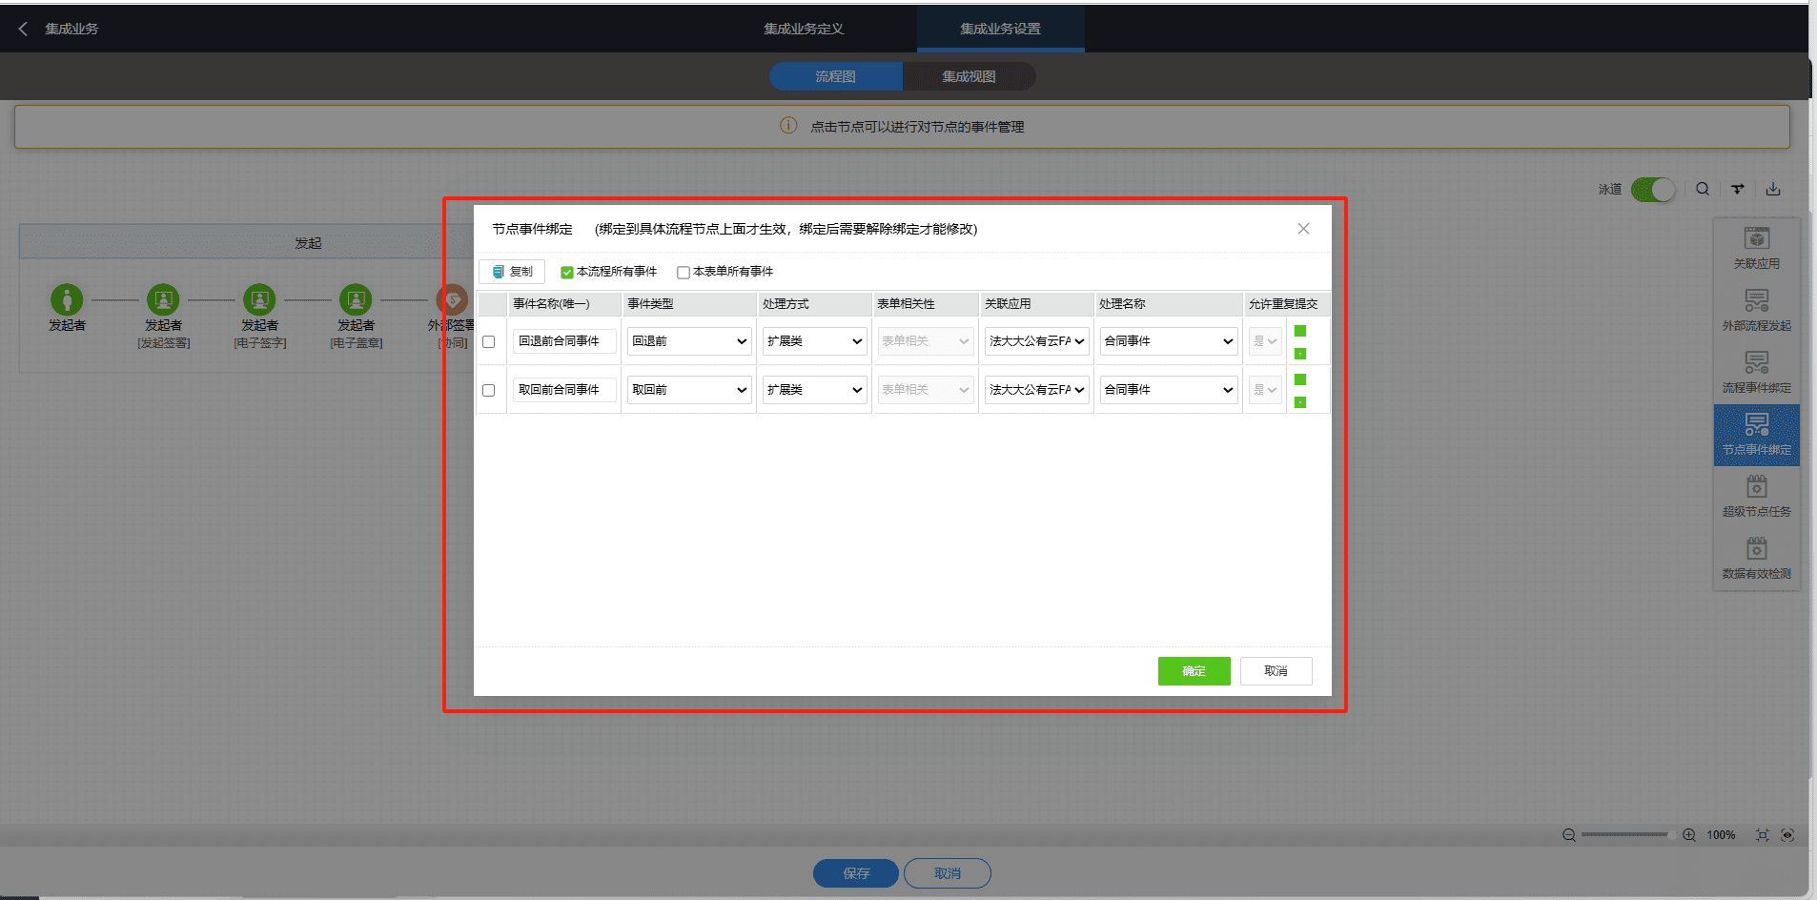Click upper green square in 取回前合同事件 row

point(1300,379)
